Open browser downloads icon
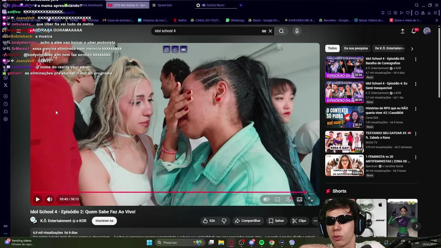This screenshot has width=441, height=248. [429, 13]
